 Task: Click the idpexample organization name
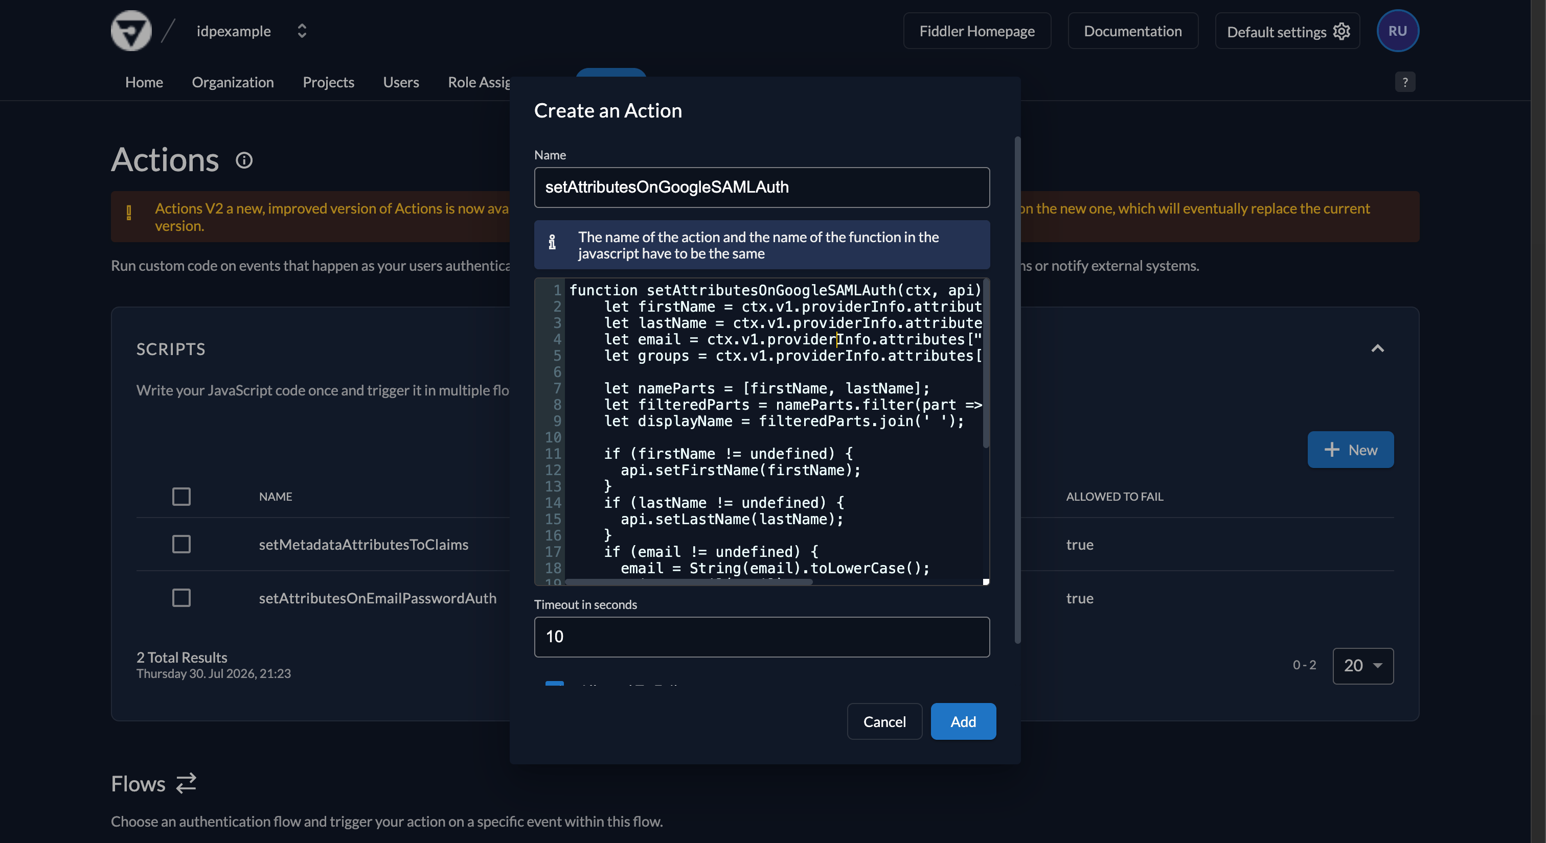[234, 31]
